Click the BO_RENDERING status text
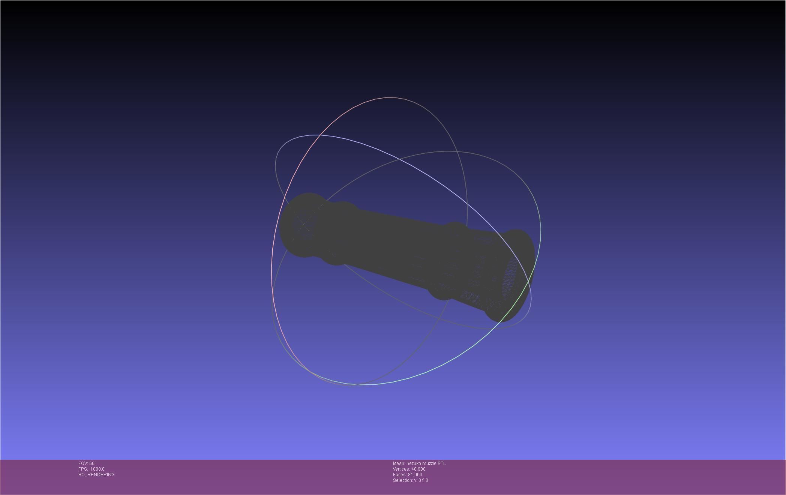 click(x=96, y=475)
